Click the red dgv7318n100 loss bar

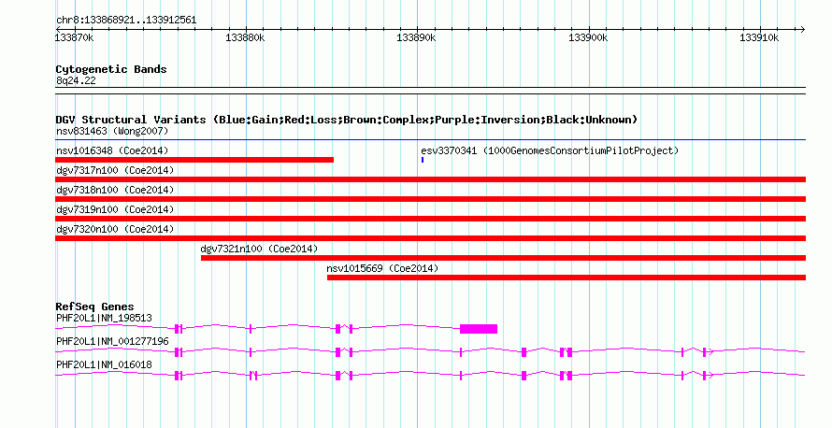click(x=430, y=199)
